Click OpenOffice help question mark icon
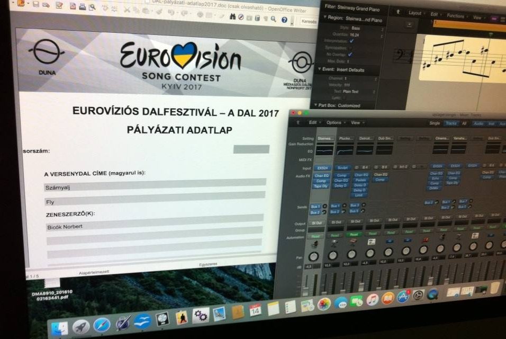This screenshot has width=506, height=339. pos(284,20)
